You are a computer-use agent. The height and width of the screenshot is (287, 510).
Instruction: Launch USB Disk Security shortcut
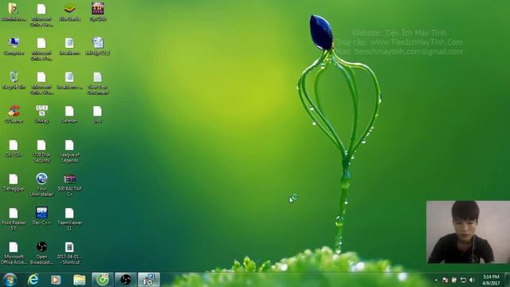(41, 151)
